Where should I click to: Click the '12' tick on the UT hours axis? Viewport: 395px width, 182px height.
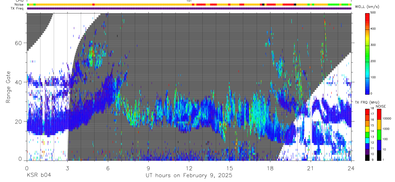point(189,168)
